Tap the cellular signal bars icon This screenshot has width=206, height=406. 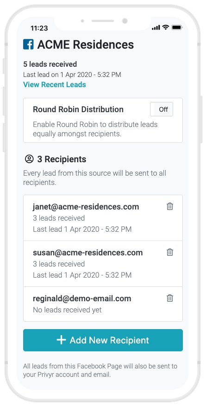click(x=156, y=27)
